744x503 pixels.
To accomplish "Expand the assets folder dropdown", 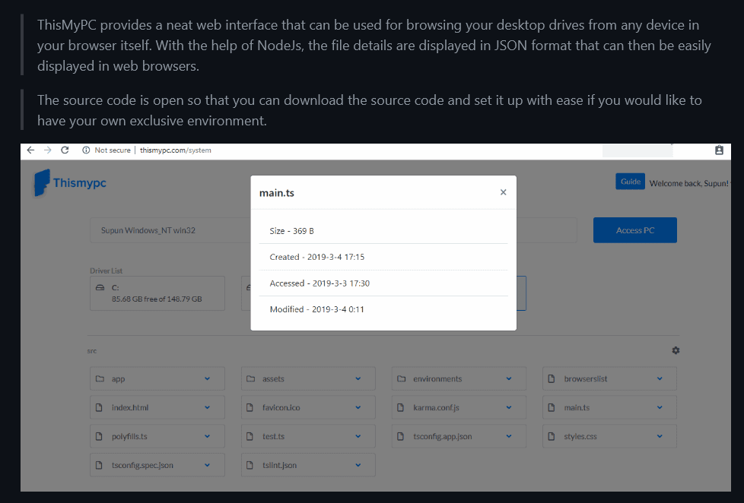I will click(x=358, y=379).
